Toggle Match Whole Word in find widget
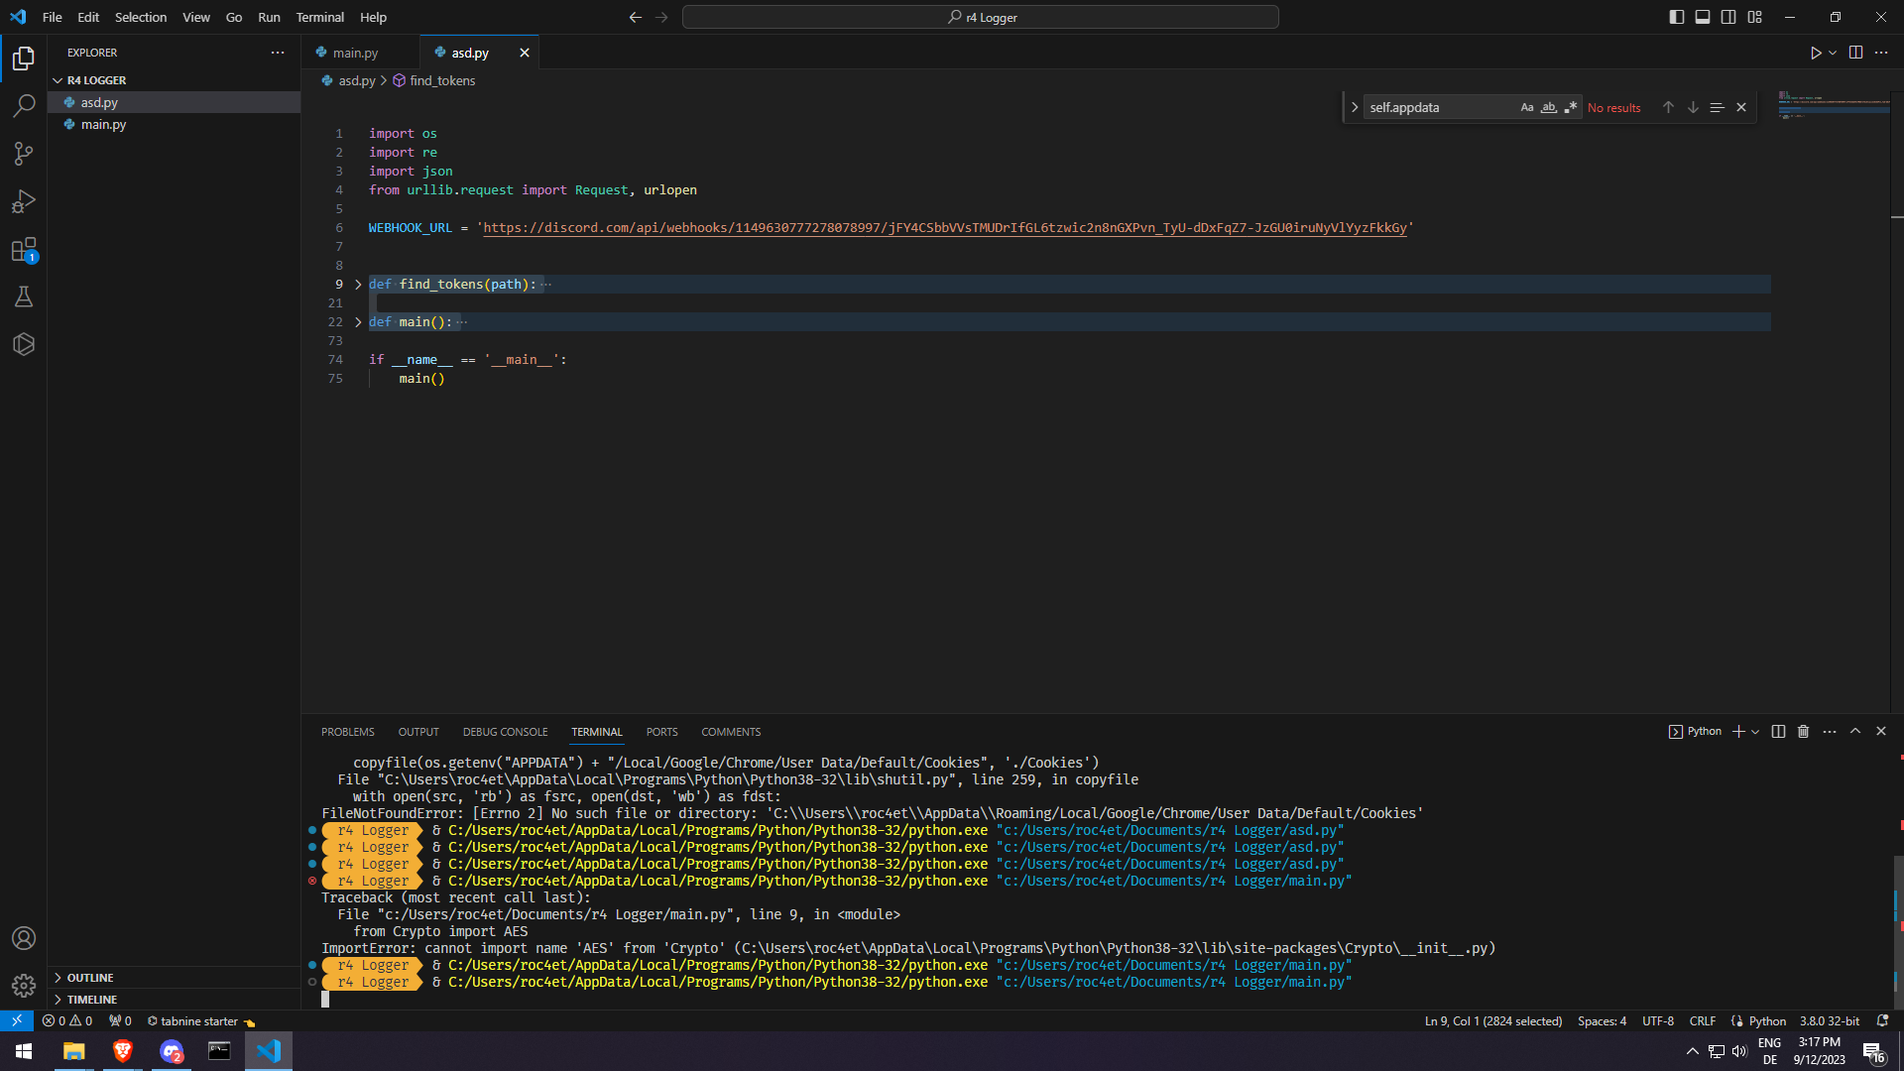This screenshot has width=1904, height=1071. 1548,107
